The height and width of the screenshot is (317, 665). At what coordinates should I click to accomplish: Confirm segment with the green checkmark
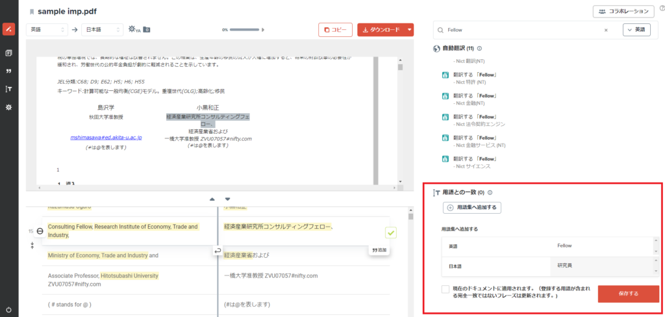(390, 232)
